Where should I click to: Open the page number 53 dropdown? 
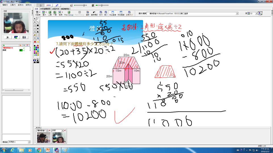tap(256, 13)
